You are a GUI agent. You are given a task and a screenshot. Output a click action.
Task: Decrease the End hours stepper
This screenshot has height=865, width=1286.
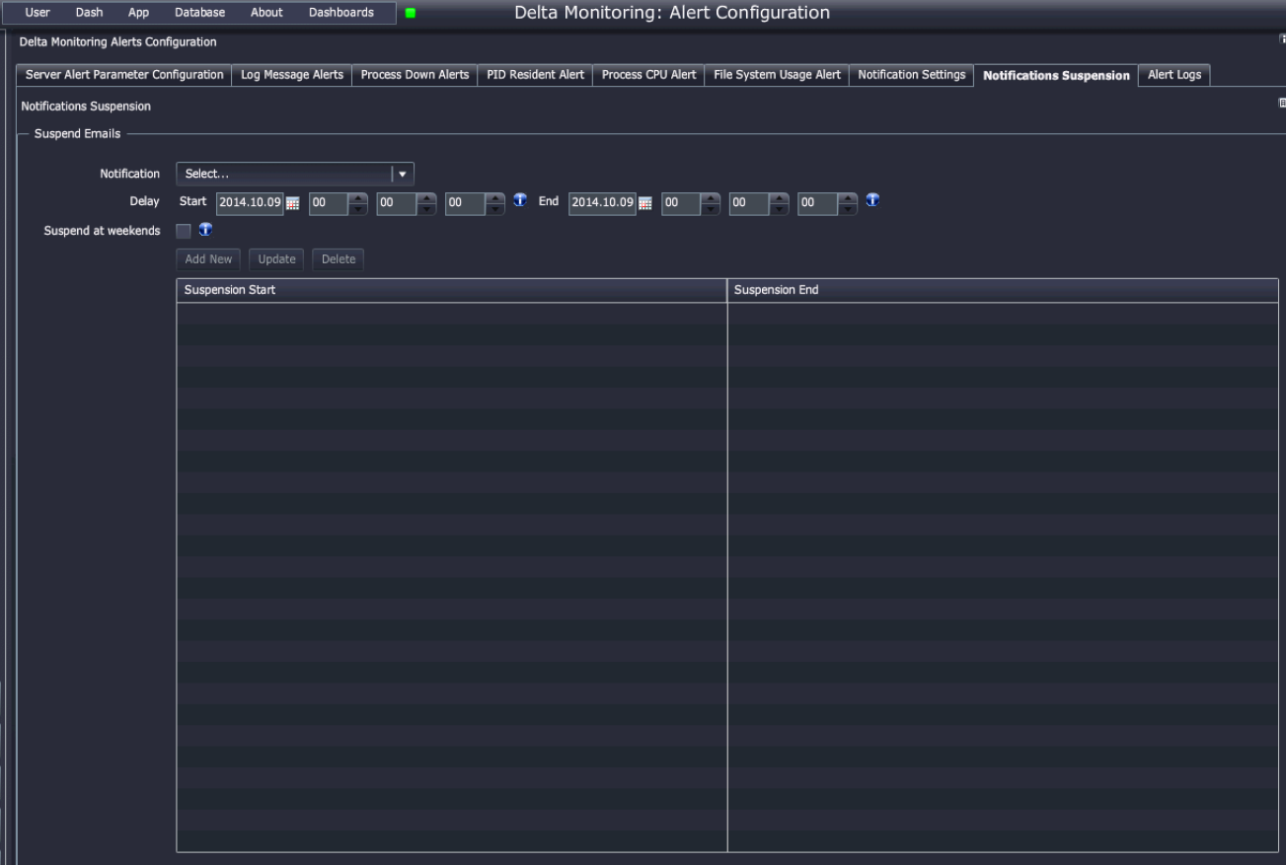tap(711, 209)
